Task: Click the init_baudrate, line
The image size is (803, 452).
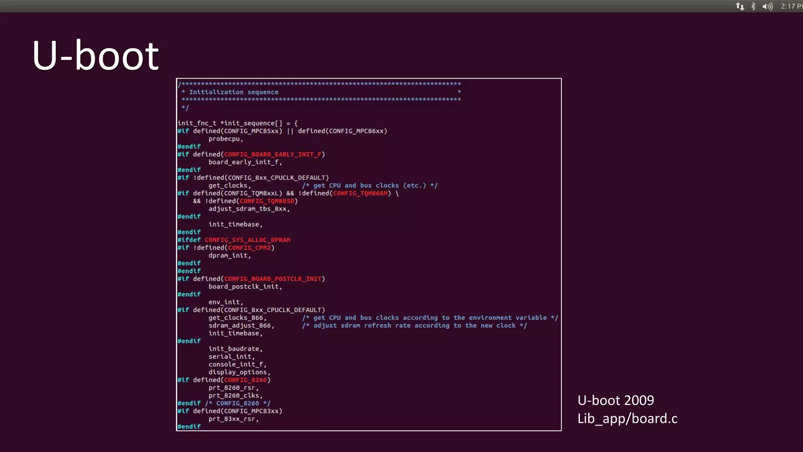Action: (235, 349)
